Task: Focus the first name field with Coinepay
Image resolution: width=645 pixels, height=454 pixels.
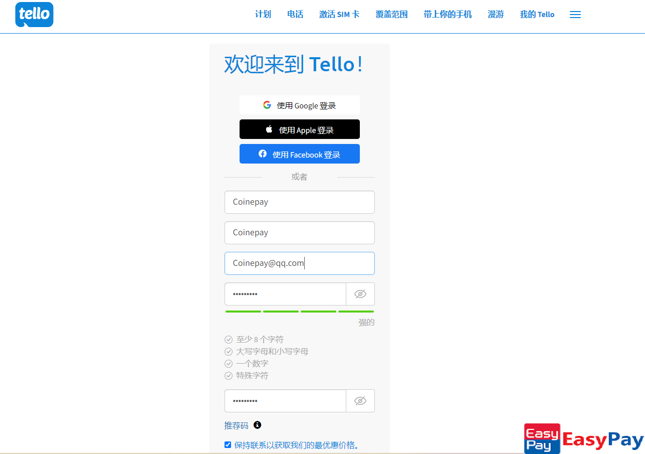Action: click(x=300, y=202)
